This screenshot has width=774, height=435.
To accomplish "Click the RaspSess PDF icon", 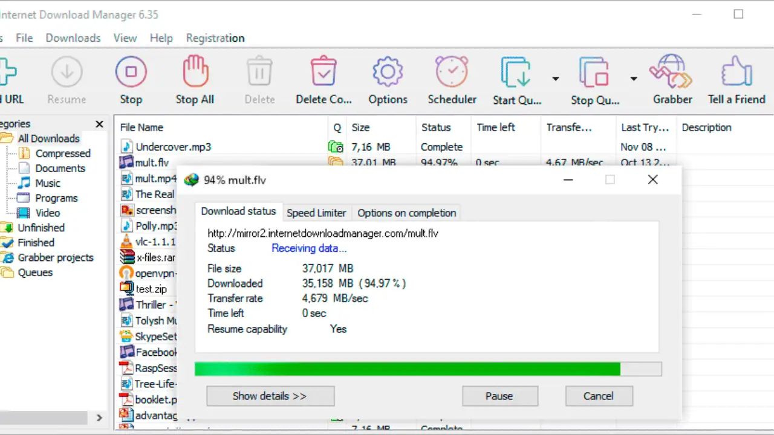I will click(126, 368).
